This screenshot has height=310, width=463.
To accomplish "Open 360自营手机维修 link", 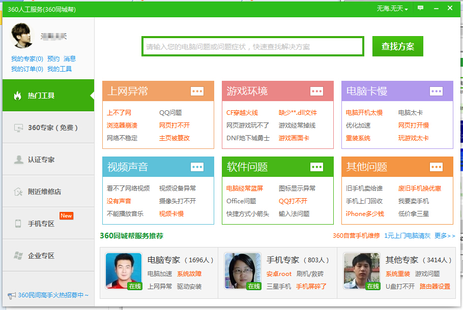I will (x=356, y=236).
